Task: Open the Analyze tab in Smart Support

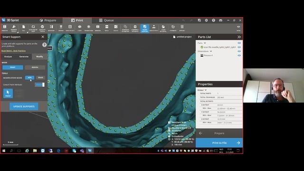Action: click(x=8, y=57)
